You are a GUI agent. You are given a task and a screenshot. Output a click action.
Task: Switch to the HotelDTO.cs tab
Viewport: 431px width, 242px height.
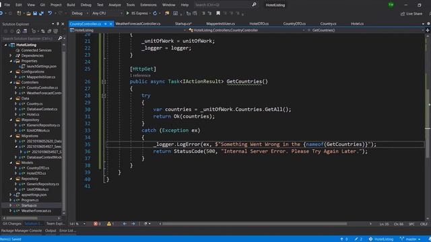259,24
